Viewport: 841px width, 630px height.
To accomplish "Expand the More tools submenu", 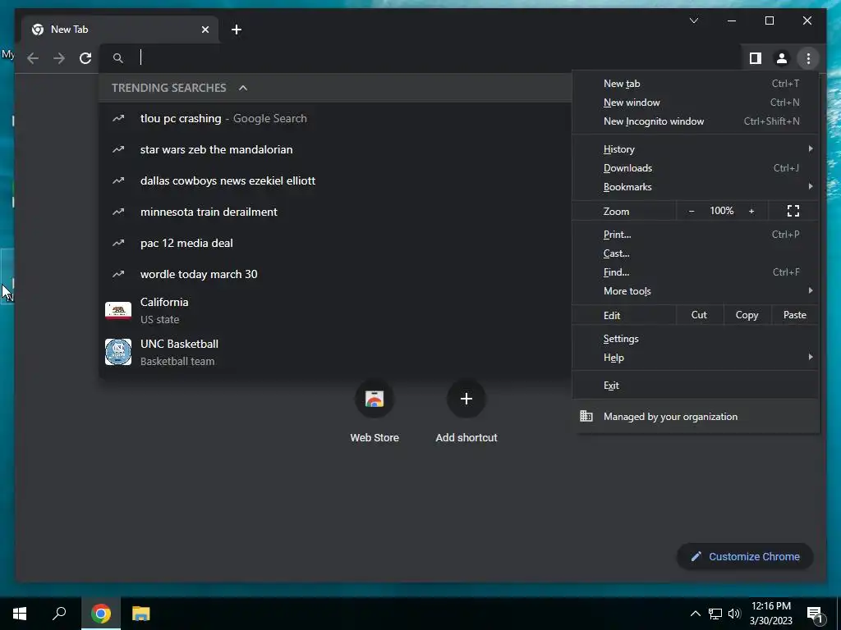I will coord(696,291).
